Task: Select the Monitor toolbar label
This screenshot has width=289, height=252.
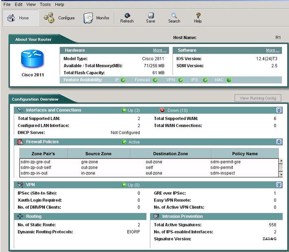Action: click(103, 18)
